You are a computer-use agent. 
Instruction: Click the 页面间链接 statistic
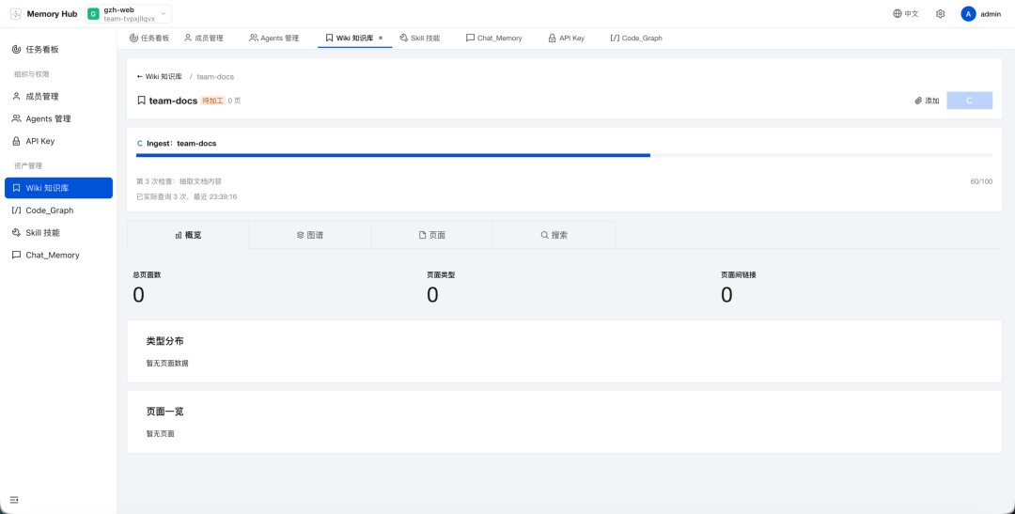[x=739, y=288]
